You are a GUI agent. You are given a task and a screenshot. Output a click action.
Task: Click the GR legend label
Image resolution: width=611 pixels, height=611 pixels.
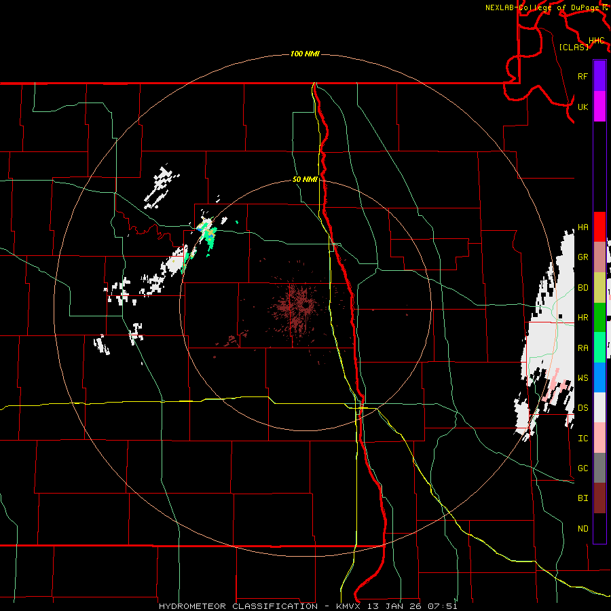click(x=583, y=257)
